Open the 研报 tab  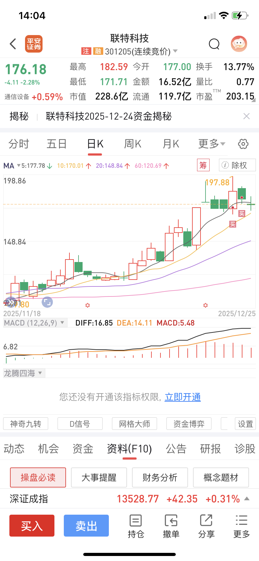211,449
